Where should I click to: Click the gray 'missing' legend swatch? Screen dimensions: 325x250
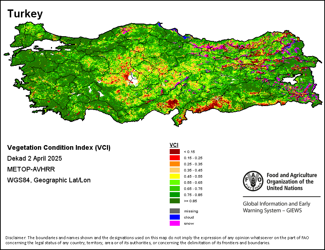click(175, 211)
